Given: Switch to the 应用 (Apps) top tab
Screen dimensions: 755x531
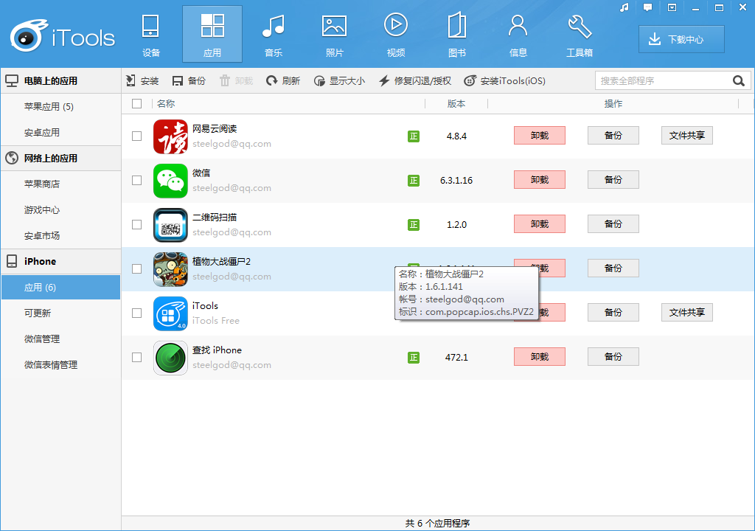Looking at the screenshot, I should [212, 35].
